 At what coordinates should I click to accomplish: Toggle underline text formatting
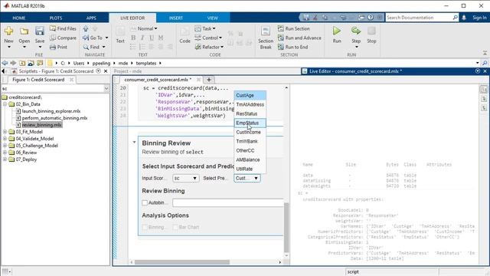[x=152, y=38]
